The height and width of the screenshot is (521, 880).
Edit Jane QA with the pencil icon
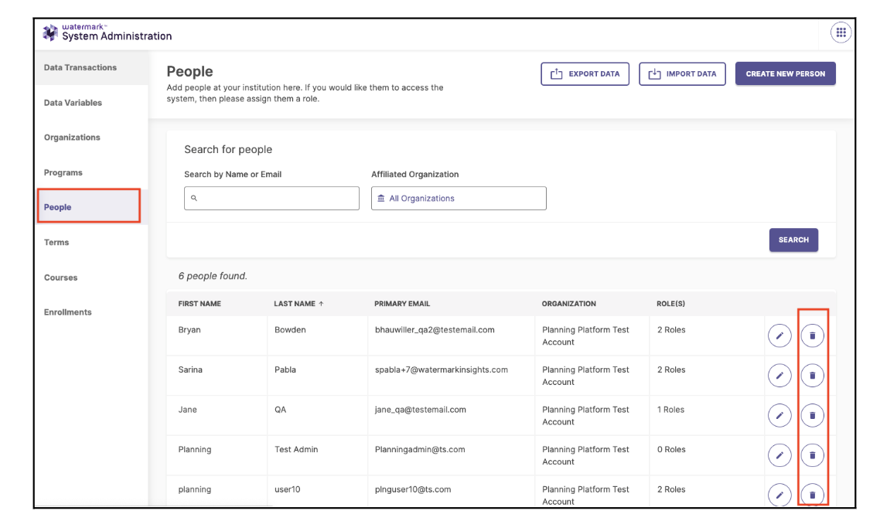pos(779,416)
